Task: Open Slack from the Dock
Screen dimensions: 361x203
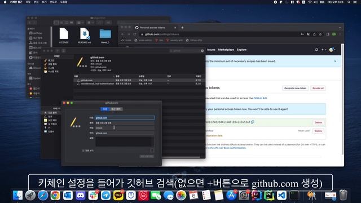Action: 93,196
